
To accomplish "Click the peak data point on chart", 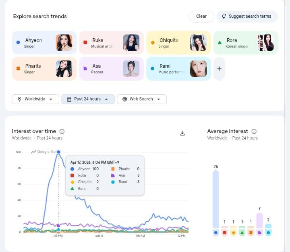I will click(x=58, y=152).
